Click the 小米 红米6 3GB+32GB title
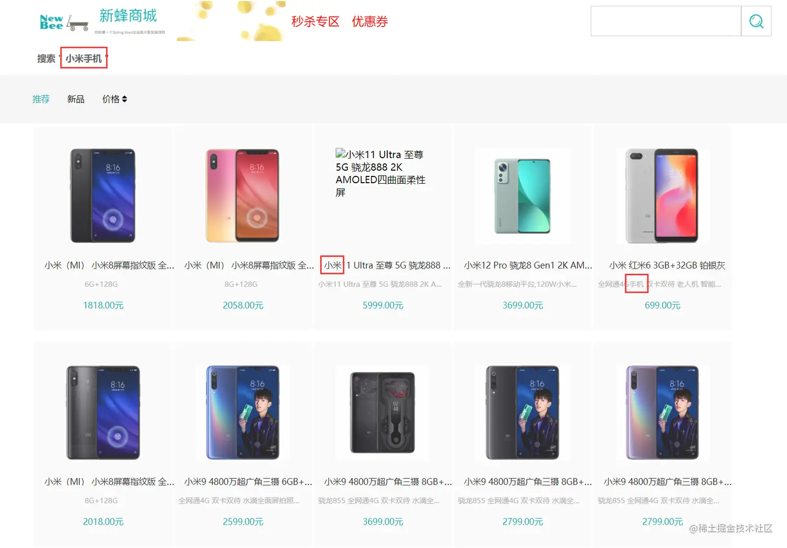Image resolution: width=787 pixels, height=548 pixels. 667,265
